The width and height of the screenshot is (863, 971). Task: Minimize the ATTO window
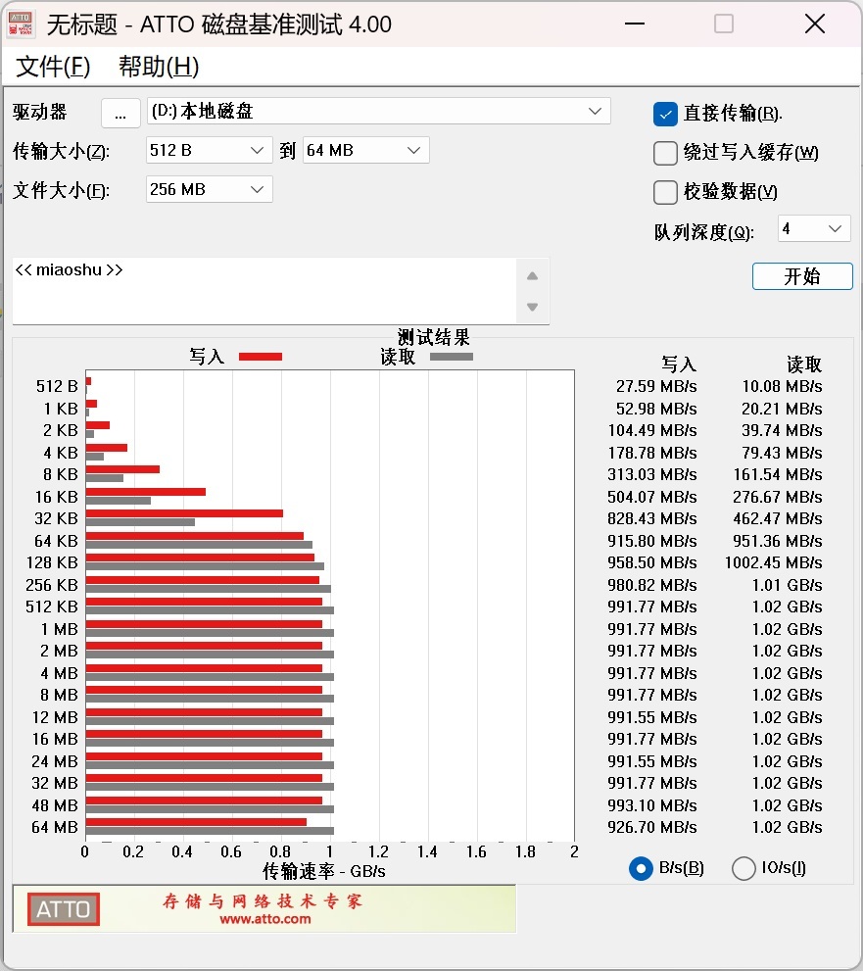click(x=635, y=24)
